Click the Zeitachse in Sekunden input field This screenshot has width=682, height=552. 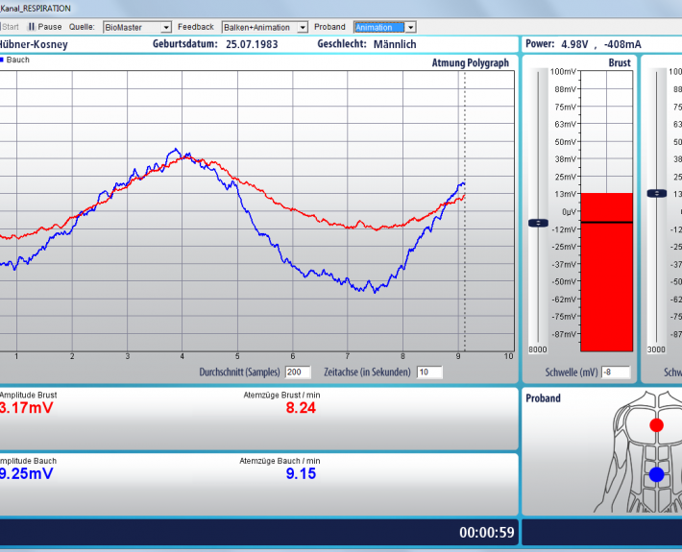[429, 372]
